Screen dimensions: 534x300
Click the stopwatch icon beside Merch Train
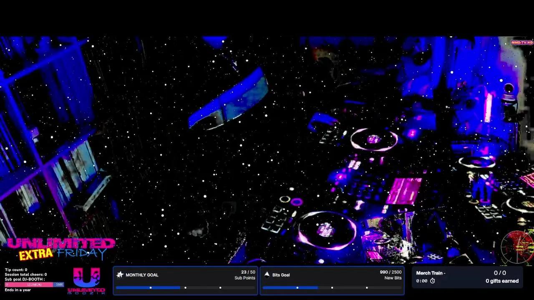point(433,281)
